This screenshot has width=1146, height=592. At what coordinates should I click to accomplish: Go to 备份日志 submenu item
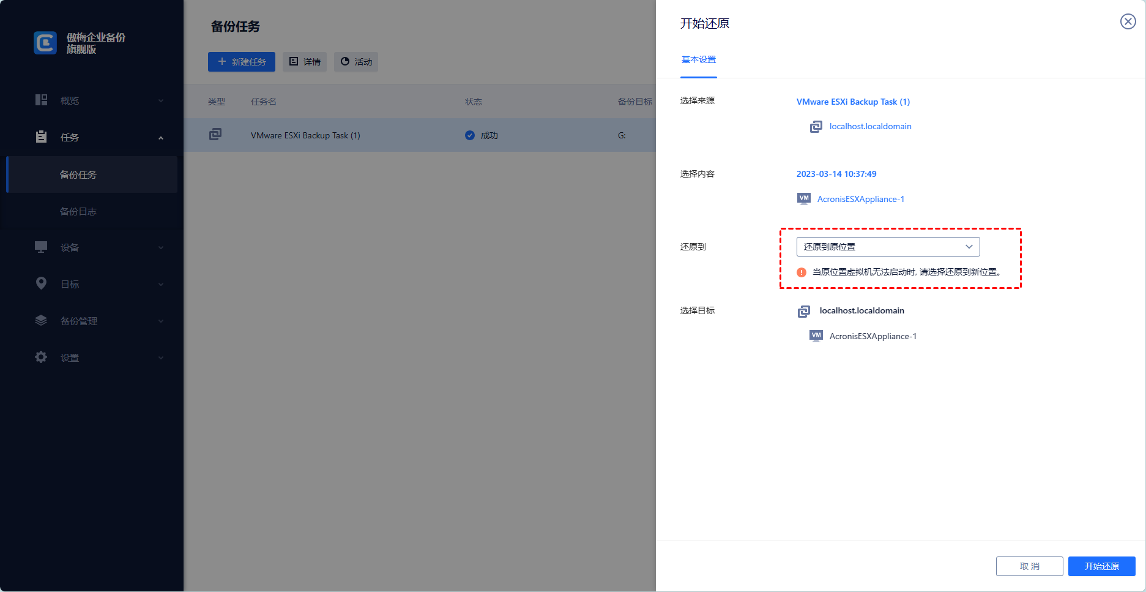pos(92,211)
